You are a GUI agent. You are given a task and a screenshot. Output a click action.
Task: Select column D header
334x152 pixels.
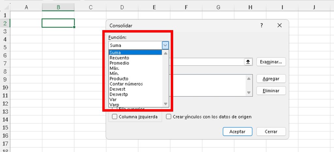click(x=122, y=7)
